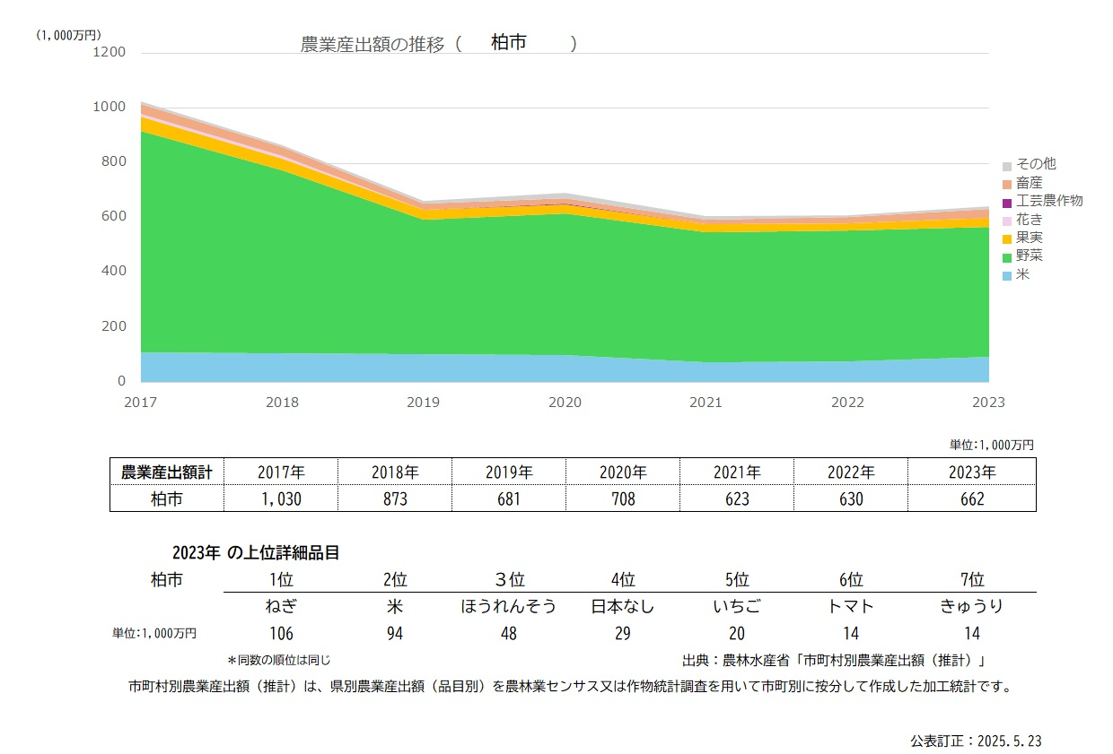This screenshot has width=1113, height=754.
Task: Toggle visibility of the 野菜 series
Action: [1030, 256]
